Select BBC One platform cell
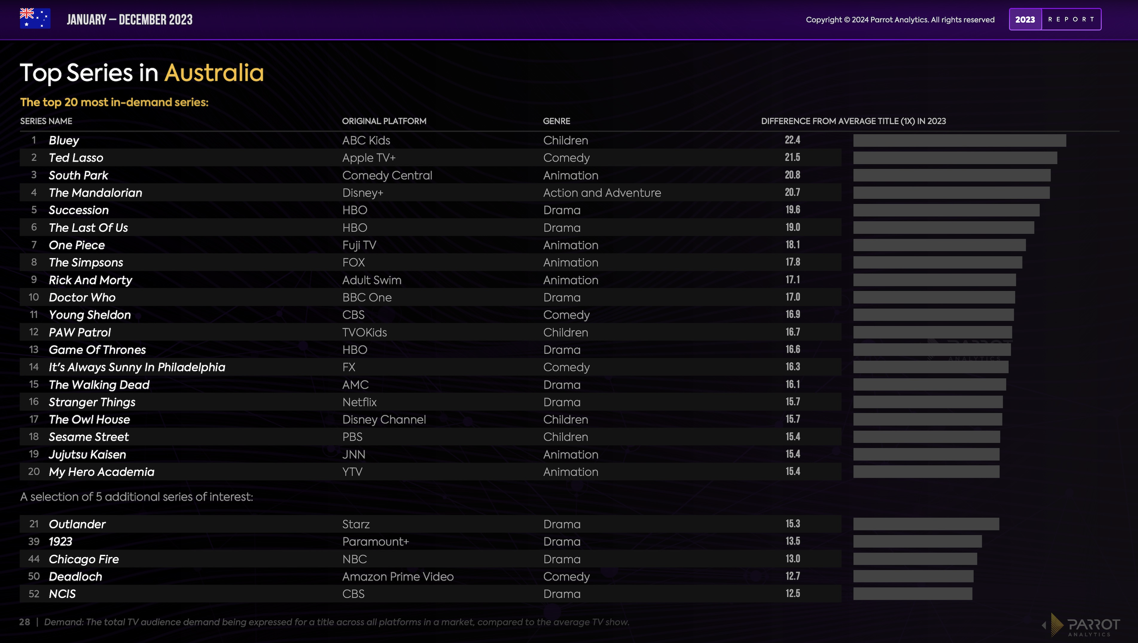Image resolution: width=1138 pixels, height=643 pixels. click(x=367, y=298)
